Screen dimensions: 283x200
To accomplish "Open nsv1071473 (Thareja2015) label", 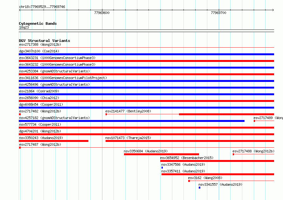I will pyautogui.click(x=128, y=138).
